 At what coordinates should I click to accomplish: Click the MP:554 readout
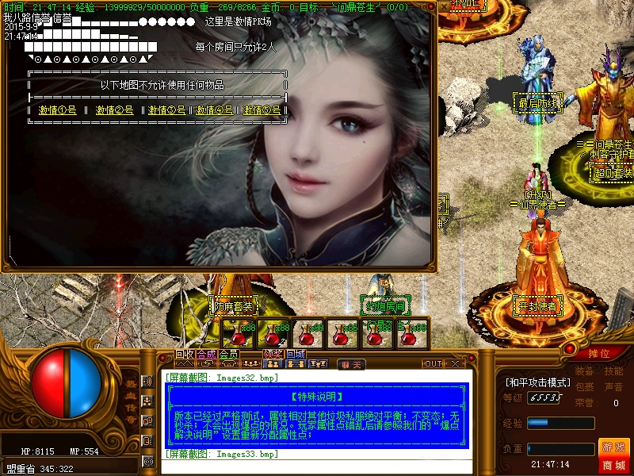coord(84,451)
